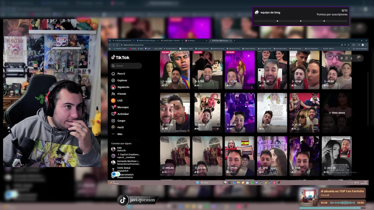Open video with 141K views
Viewport: 374px width, 210px height.
[x=272, y=156]
